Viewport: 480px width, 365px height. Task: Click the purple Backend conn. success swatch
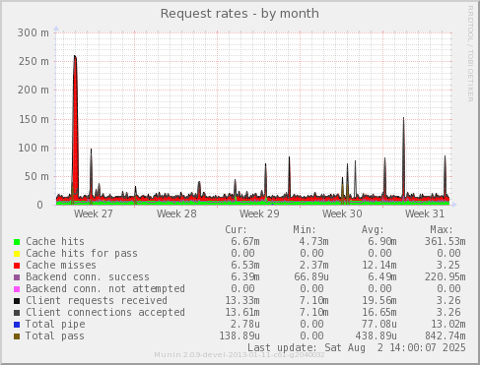pyautogui.click(x=17, y=277)
